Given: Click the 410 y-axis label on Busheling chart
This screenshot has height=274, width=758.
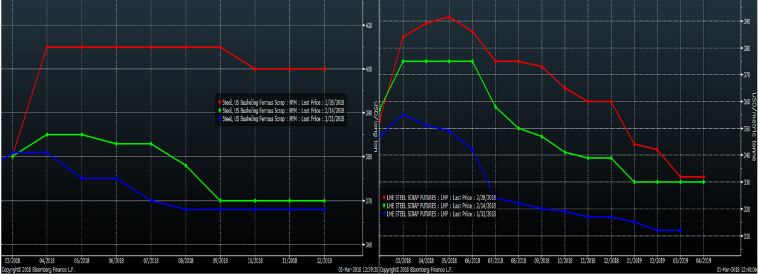Looking at the screenshot, I should pyautogui.click(x=368, y=25).
